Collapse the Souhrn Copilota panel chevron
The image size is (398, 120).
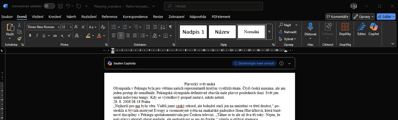click(x=289, y=63)
